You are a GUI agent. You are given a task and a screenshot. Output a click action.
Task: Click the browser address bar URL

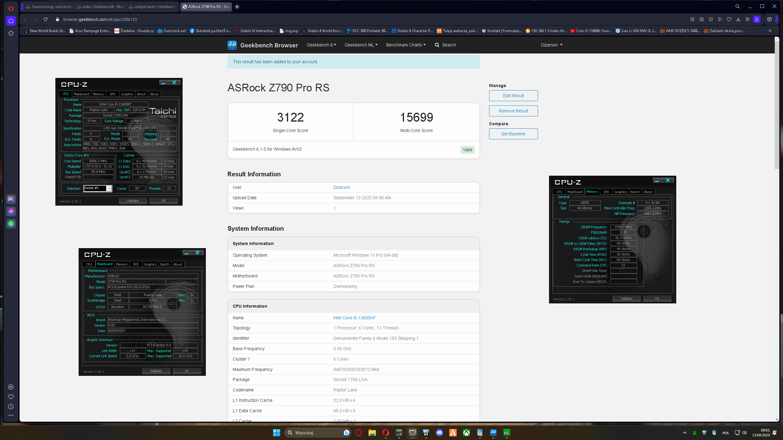click(100, 19)
